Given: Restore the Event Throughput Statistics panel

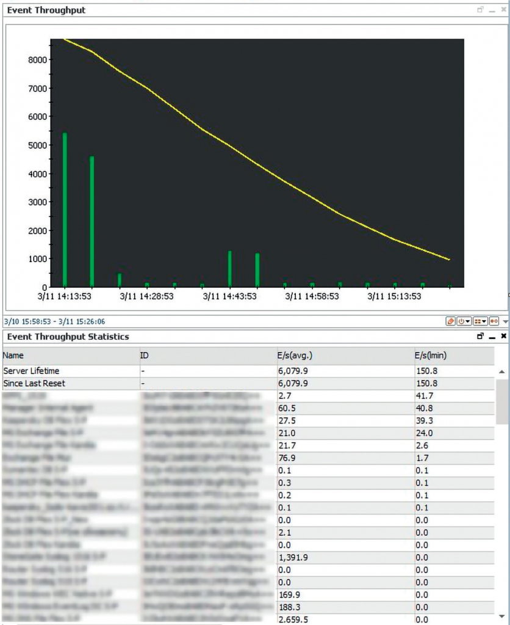Looking at the screenshot, I should (x=480, y=337).
